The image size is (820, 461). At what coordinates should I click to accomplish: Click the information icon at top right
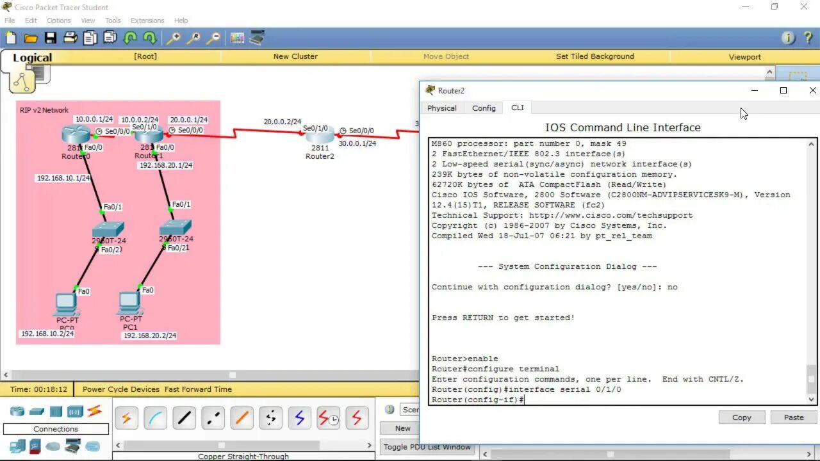[789, 38]
